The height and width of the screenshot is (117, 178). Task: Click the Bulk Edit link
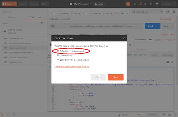point(159,40)
